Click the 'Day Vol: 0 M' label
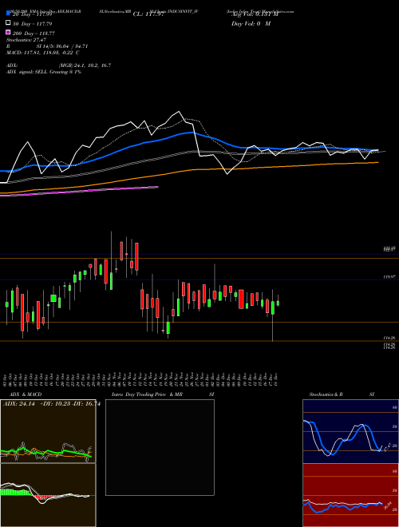This screenshot has height=527, width=399. (x=251, y=23)
